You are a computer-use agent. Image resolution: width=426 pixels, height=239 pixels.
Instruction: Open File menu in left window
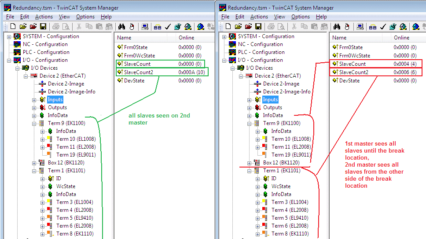10,17
